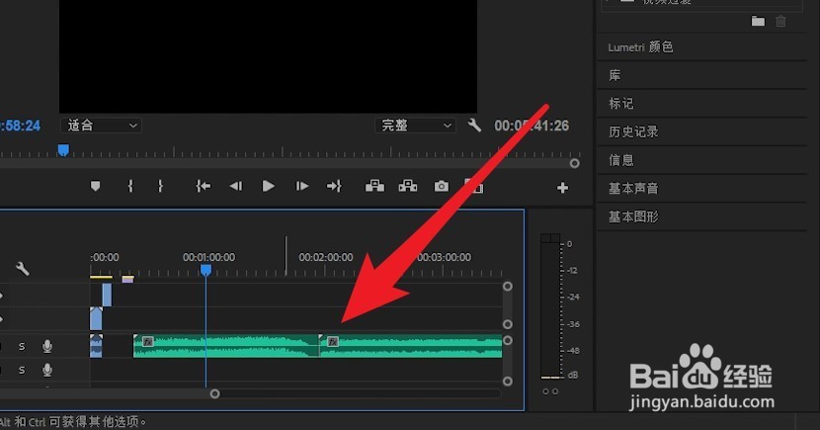Select the small blue audio clip at start
Viewport: 820px width, 430px height.
96,346
